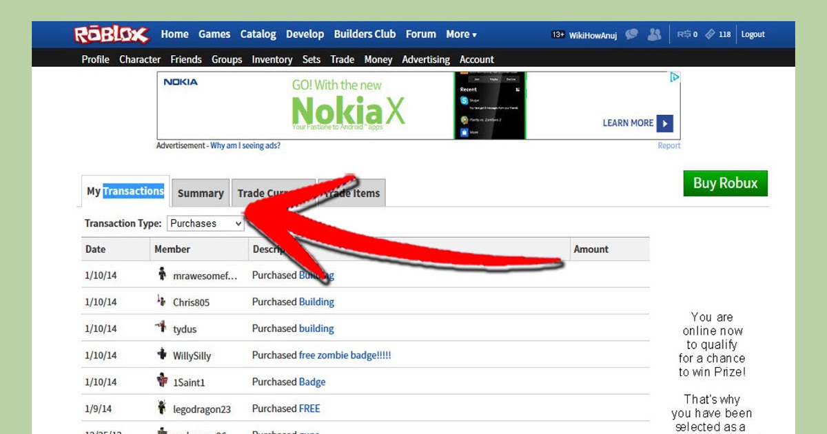This screenshot has width=827, height=434.
Task: Click the AdChoices icon on Nokia ad
Action: (x=675, y=77)
